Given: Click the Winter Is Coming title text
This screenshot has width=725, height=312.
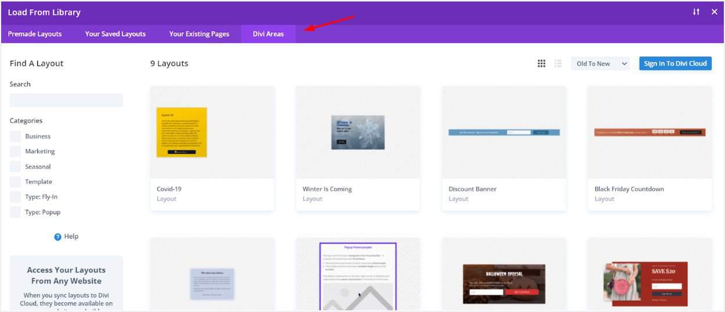Looking at the screenshot, I should 327,189.
